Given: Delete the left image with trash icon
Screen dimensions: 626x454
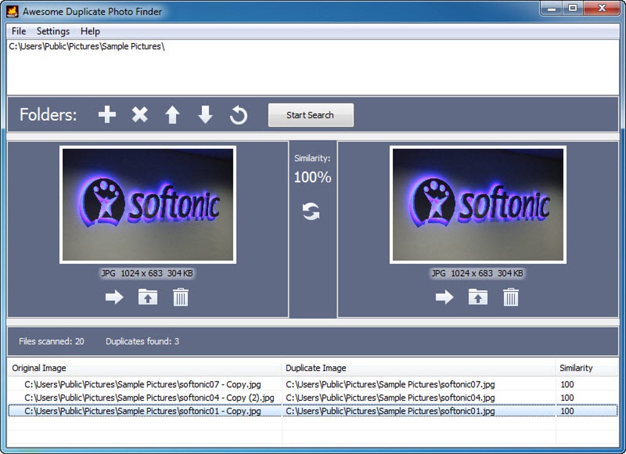Looking at the screenshot, I should (180, 297).
